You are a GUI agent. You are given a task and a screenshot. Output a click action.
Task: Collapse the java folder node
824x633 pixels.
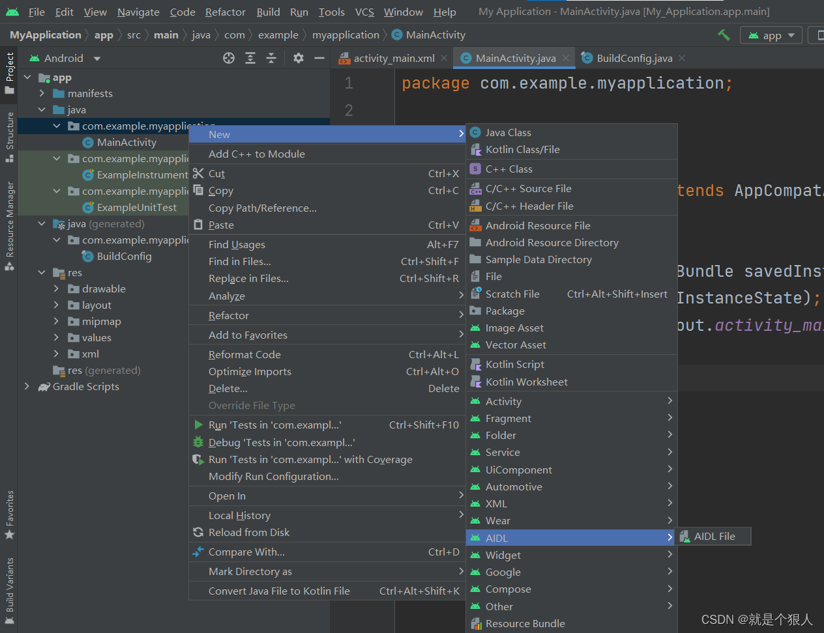[x=42, y=109]
